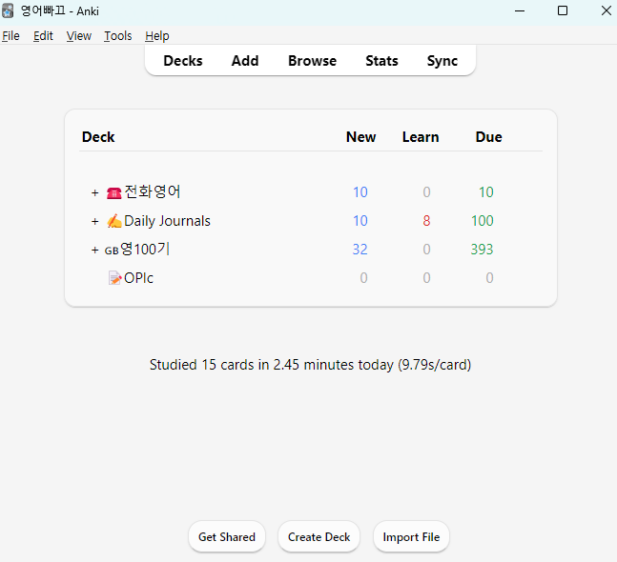The width and height of the screenshot is (617, 562).
Task: Click the window title '영어빠끄 - Anki'
Action: (60, 11)
